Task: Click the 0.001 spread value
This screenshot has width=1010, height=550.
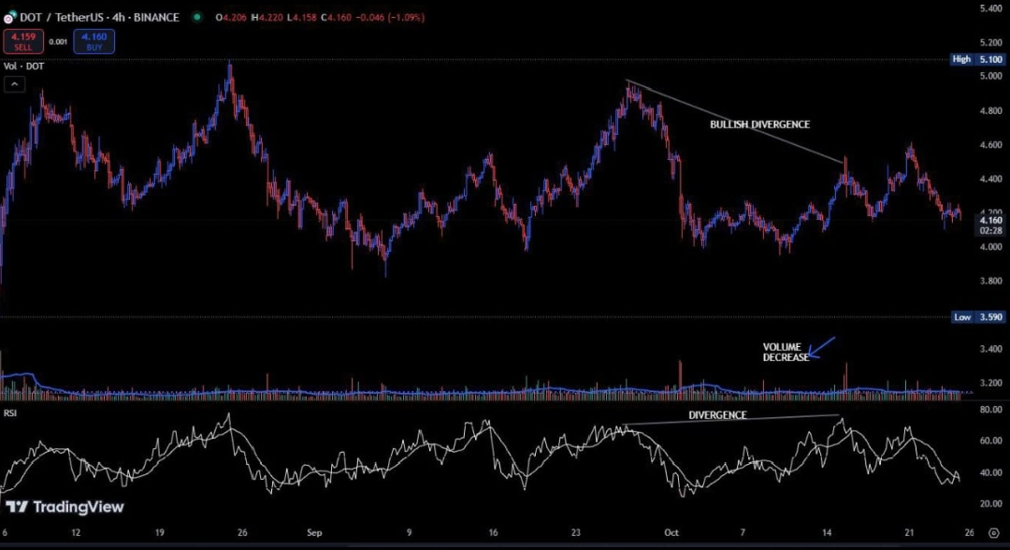Action: (x=58, y=42)
